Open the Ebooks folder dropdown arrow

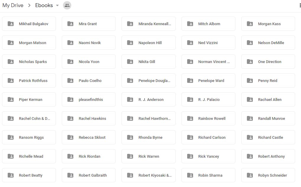click(57, 5)
